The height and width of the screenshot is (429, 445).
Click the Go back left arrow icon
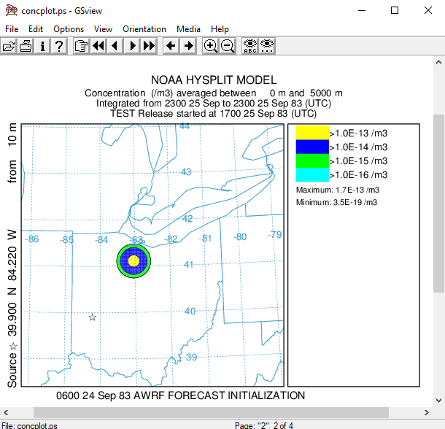point(171,46)
